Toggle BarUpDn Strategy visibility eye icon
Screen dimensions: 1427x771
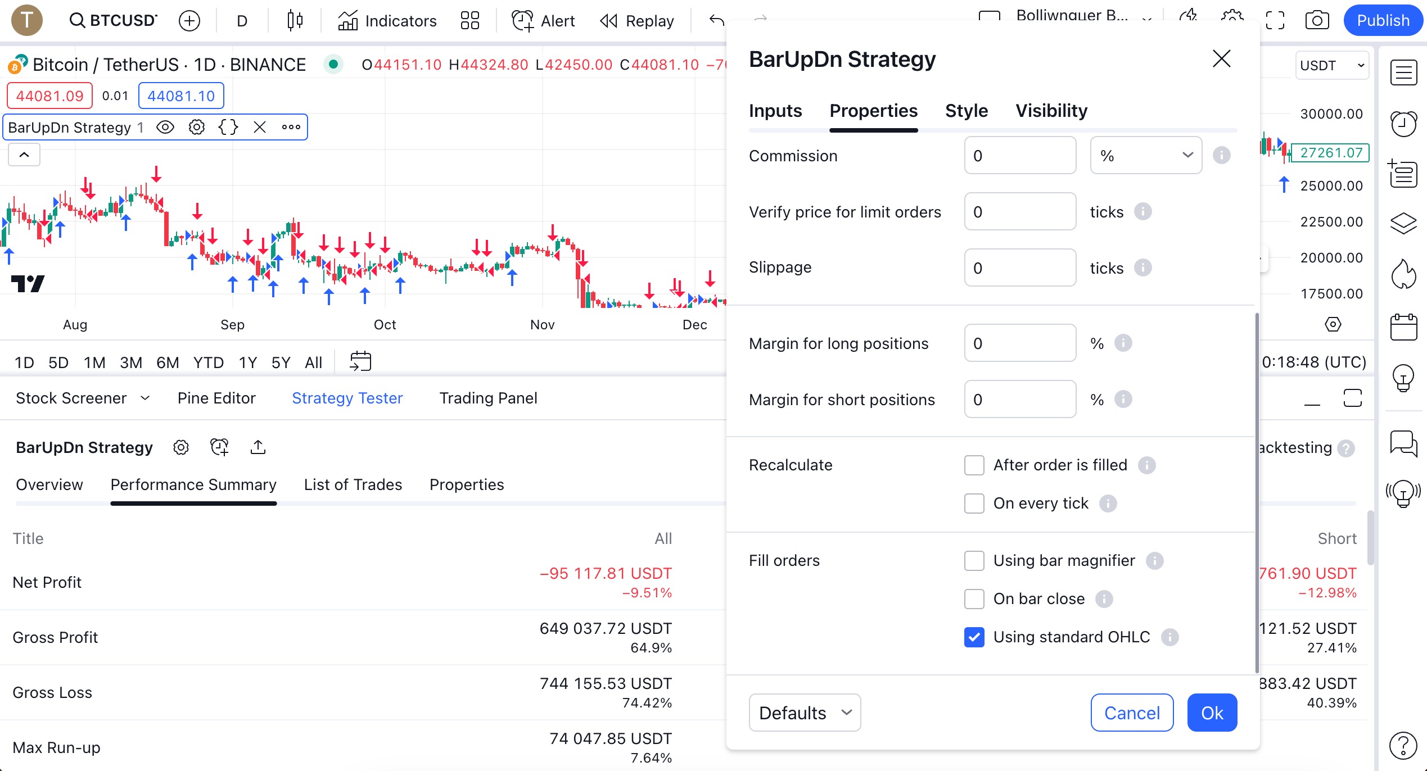point(165,127)
